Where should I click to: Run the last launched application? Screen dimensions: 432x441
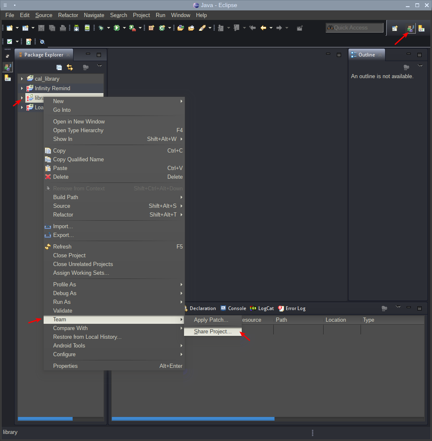tap(117, 28)
